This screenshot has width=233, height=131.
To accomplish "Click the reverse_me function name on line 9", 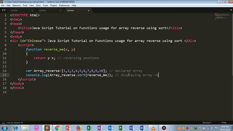I will (54, 49).
